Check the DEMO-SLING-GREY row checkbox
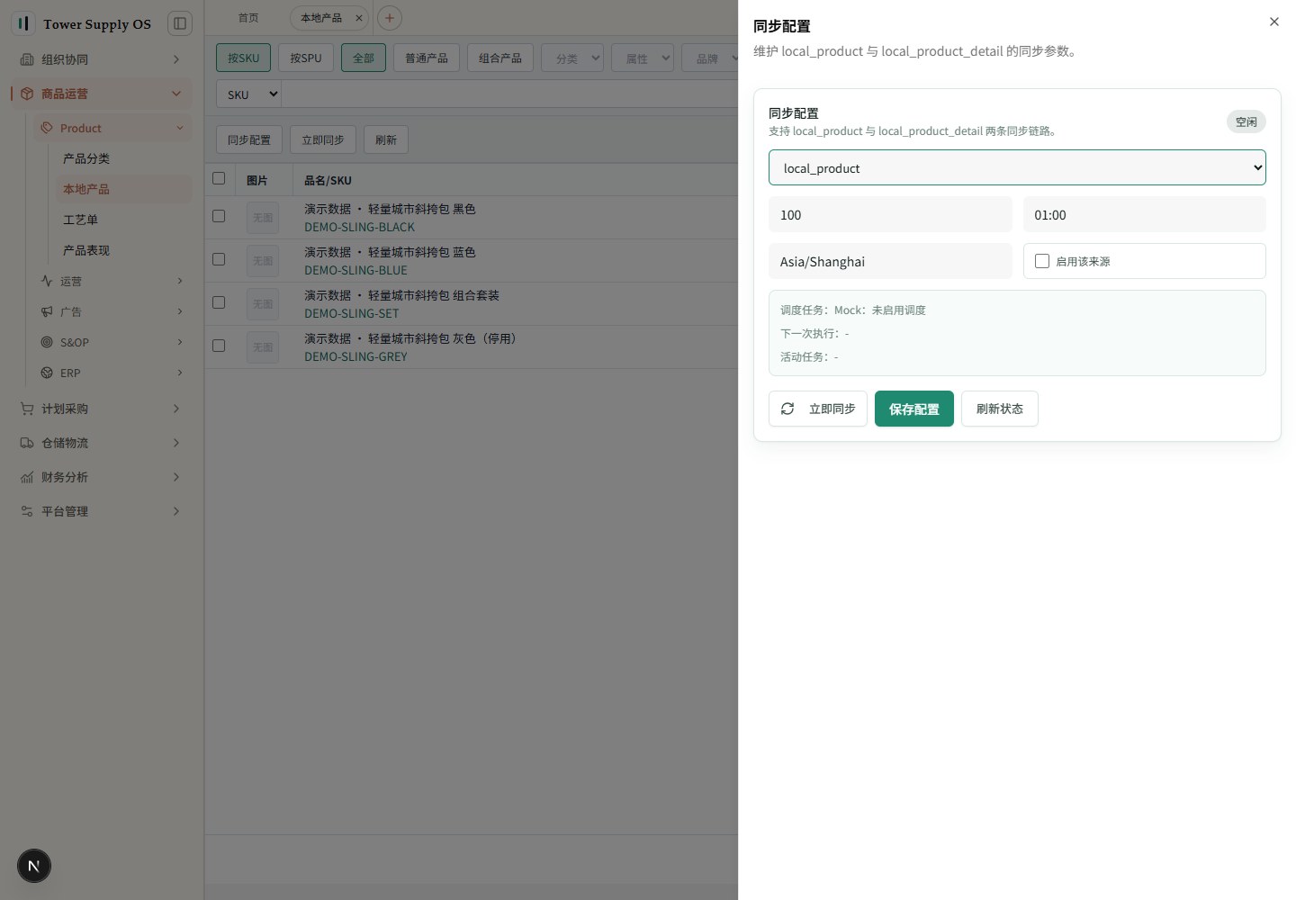Viewport: 1296px width, 900px height. coord(219,346)
